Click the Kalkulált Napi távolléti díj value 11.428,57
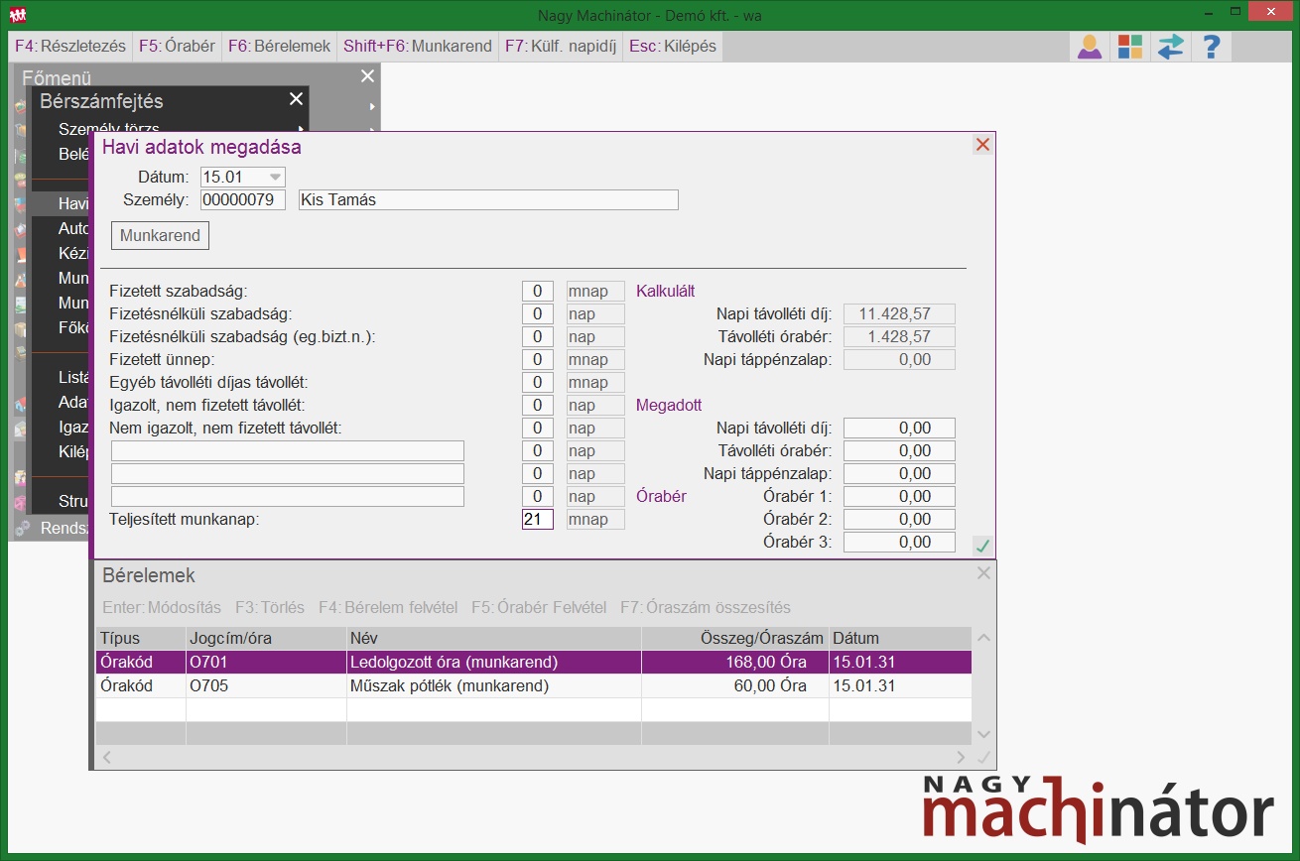This screenshot has width=1300, height=861. 899,314
